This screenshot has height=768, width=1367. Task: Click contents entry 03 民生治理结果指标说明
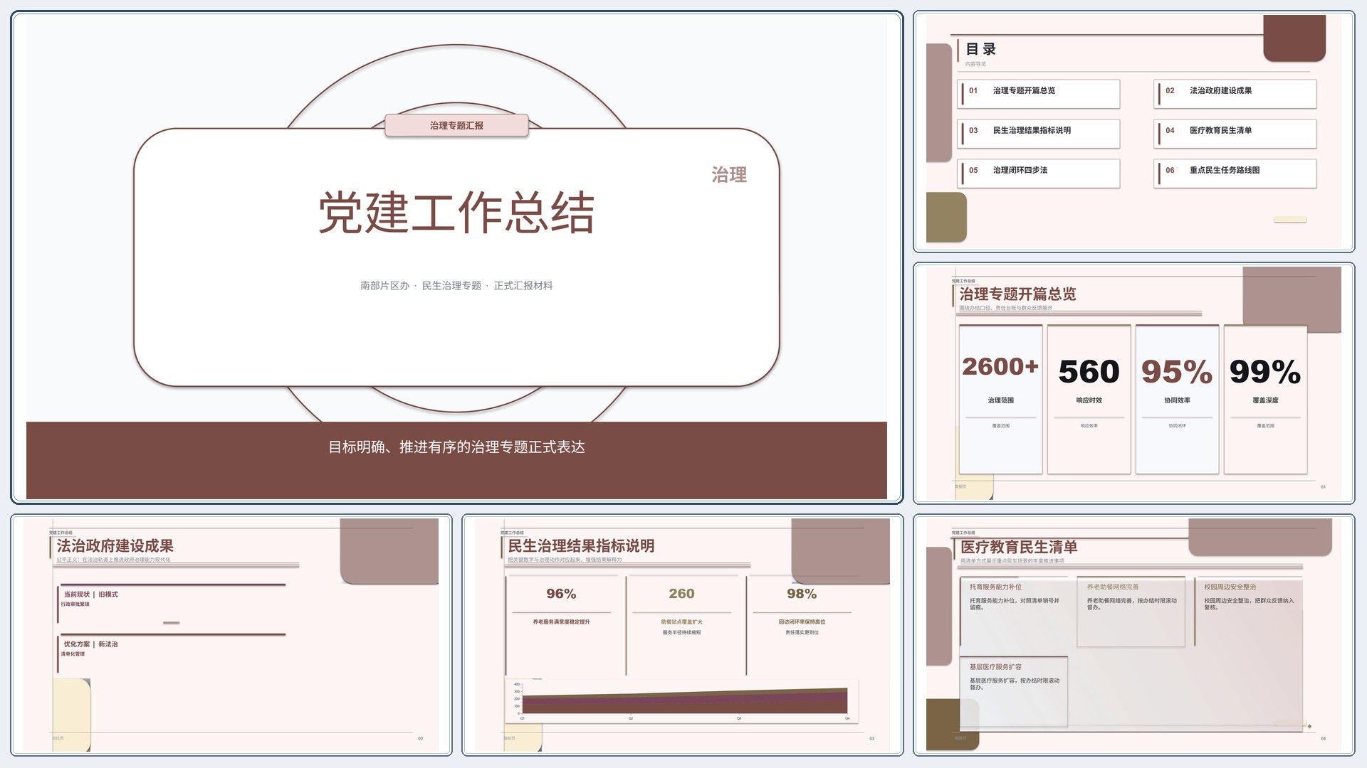click(1038, 133)
